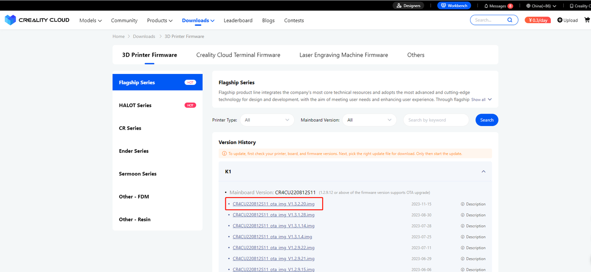Select the 3D Printer Firmware tab
The image size is (591, 272).
150,55
